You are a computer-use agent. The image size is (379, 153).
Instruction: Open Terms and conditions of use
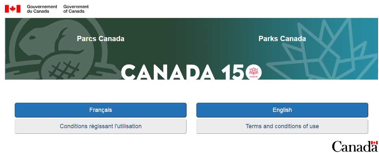(282, 126)
